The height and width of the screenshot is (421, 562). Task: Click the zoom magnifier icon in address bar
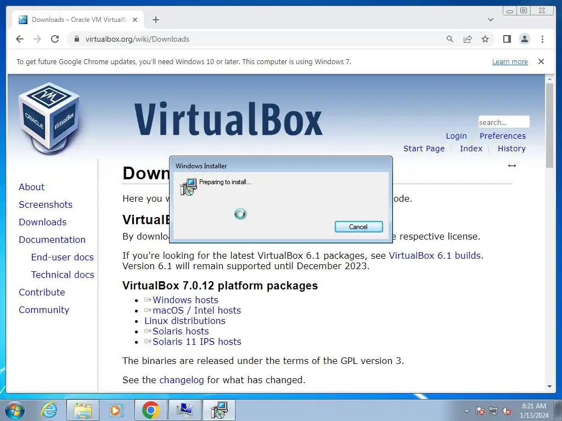click(x=450, y=39)
